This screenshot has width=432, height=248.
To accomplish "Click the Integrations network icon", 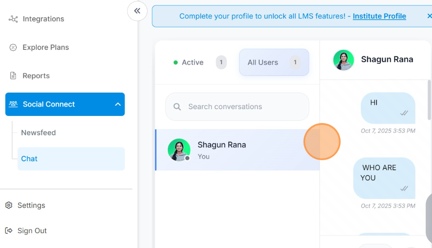I will (13, 19).
